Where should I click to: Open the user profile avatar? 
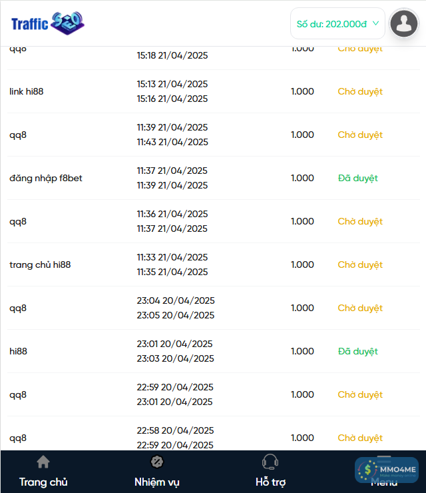click(403, 24)
